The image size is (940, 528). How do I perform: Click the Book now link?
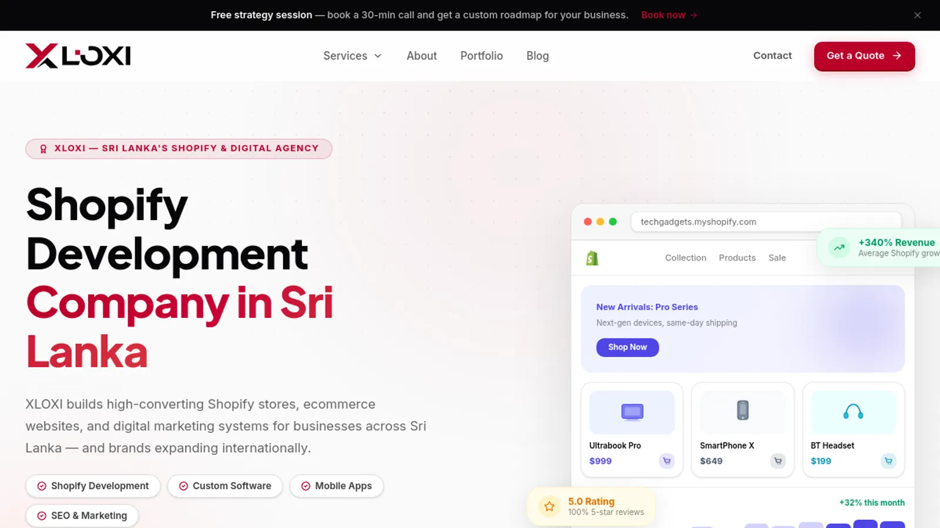(669, 15)
